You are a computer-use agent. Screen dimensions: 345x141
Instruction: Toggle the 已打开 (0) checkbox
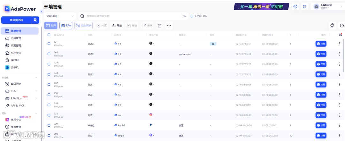pyautogui.click(x=192, y=16)
